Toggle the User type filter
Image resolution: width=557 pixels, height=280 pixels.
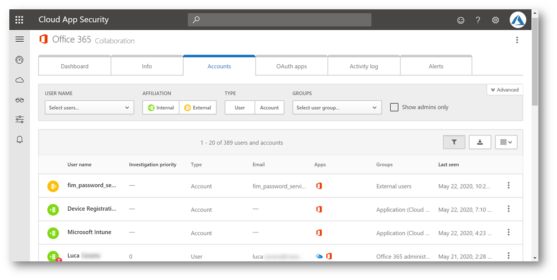click(240, 107)
